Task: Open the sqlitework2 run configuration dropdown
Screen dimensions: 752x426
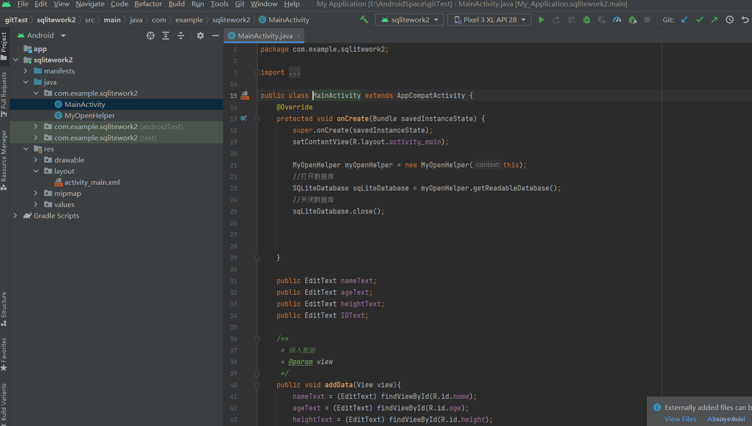Action: click(409, 20)
